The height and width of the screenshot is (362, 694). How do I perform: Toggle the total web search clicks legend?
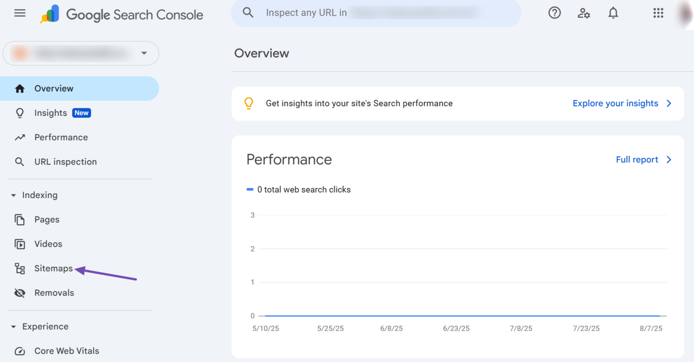[298, 189]
